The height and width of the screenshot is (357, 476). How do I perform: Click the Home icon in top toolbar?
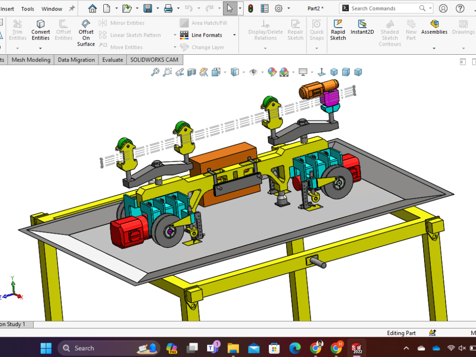pos(92,9)
